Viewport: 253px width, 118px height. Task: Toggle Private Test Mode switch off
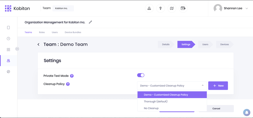coord(141,75)
